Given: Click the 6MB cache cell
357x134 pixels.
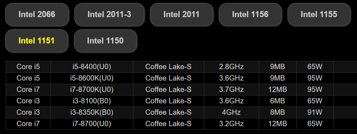Looking at the screenshot, I should coord(278,101).
